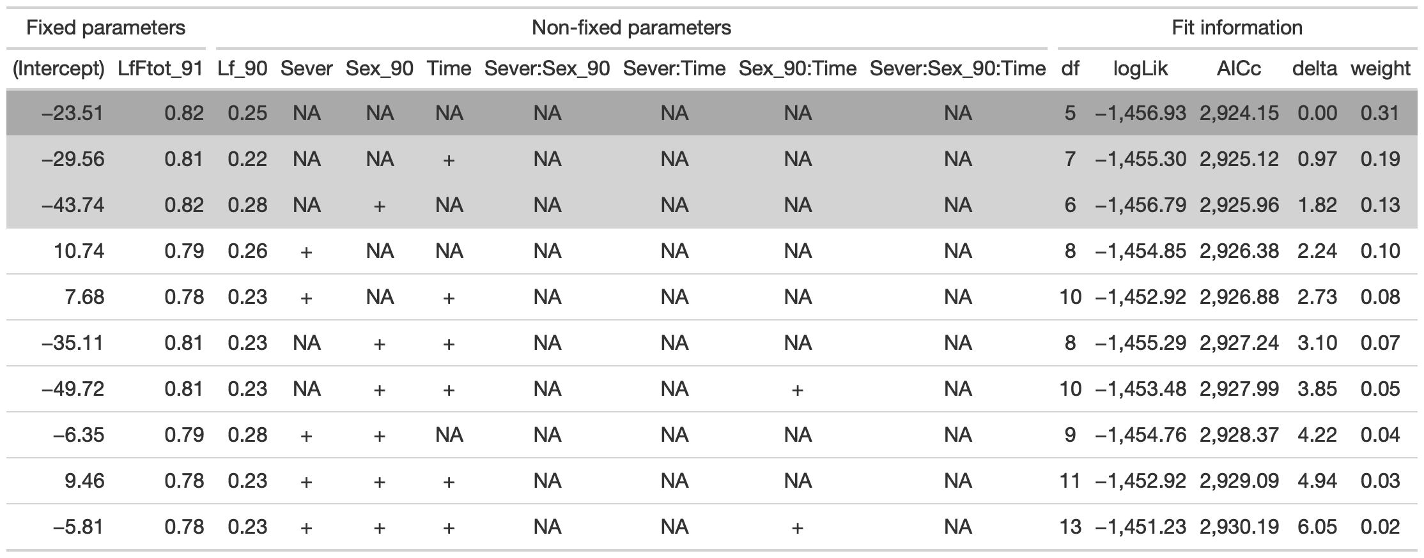Select the Fit information group heading
Image resolution: width=1424 pixels, height=558 pixels.
point(1237,28)
